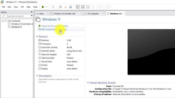Viewport: 175px width, 98px height.
Task: Open the VM menu
Action: coord(22,7)
